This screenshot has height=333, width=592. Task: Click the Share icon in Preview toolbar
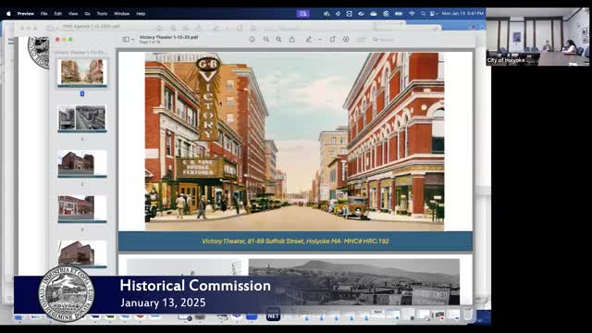click(x=292, y=39)
